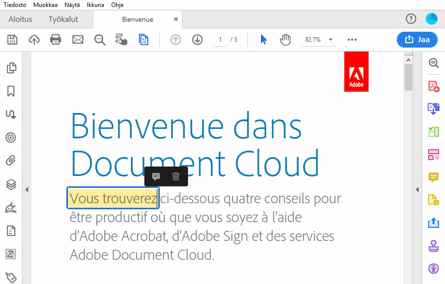The width and height of the screenshot is (445, 284).
Task: Show the Layers panel
Action: click(x=11, y=184)
